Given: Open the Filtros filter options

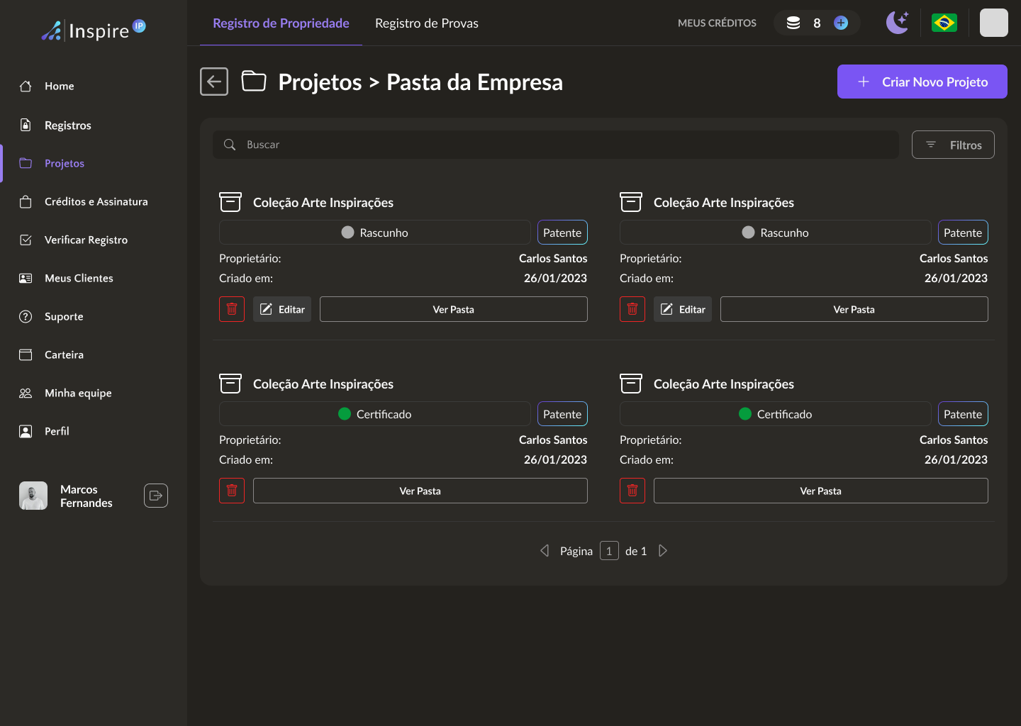Looking at the screenshot, I should tap(953, 145).
